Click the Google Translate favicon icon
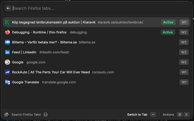 point(8,82)
